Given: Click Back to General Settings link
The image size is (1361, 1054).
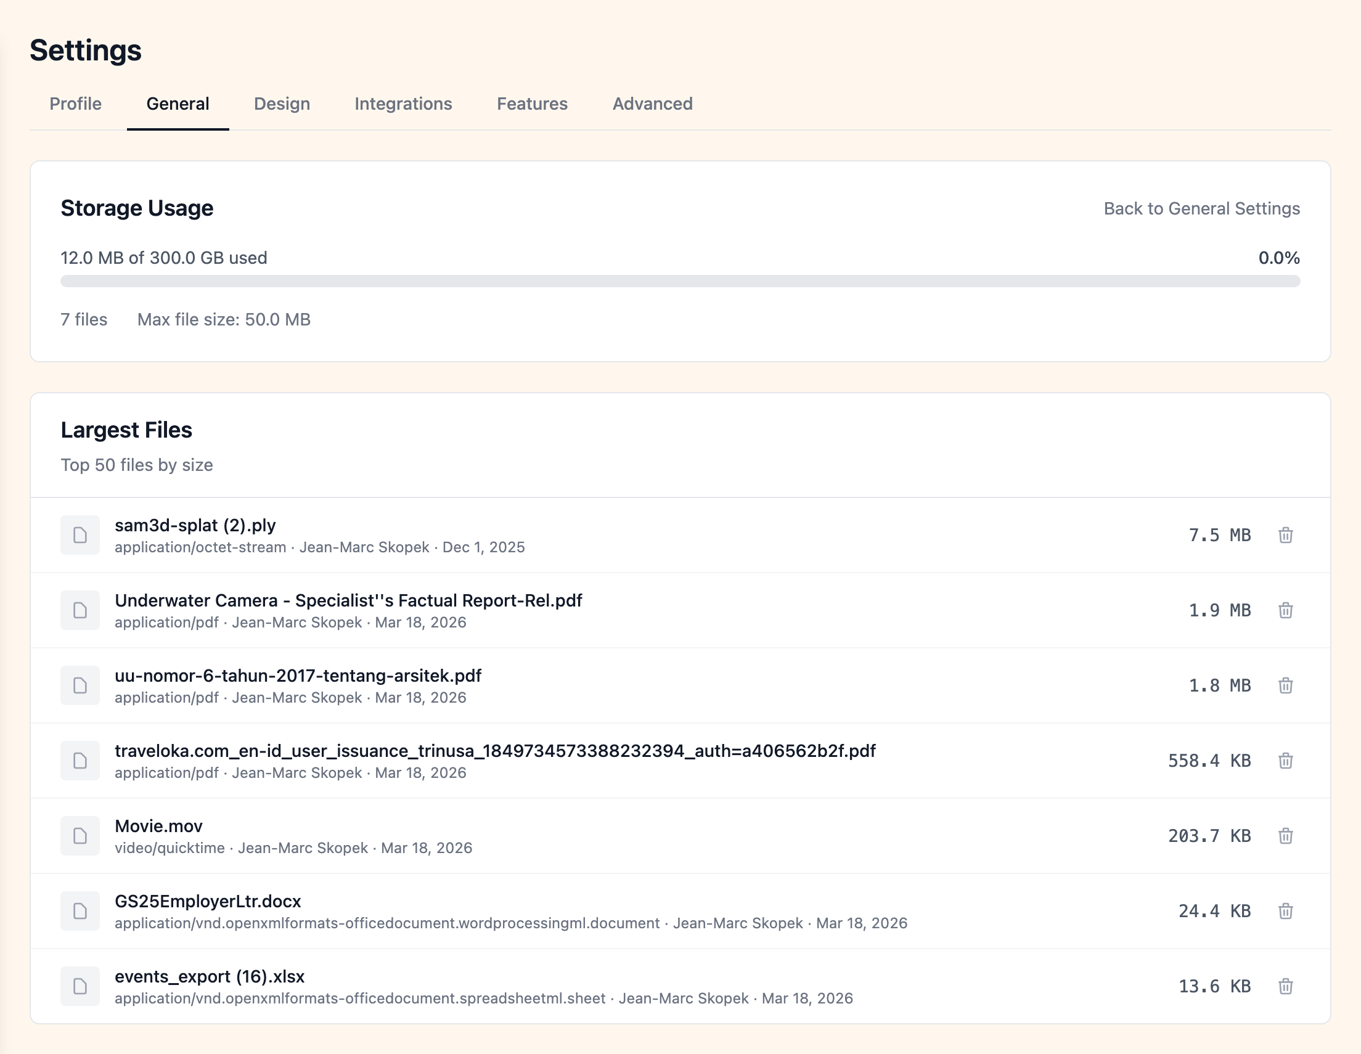Looking at the screenshot, I should 1201,208.
